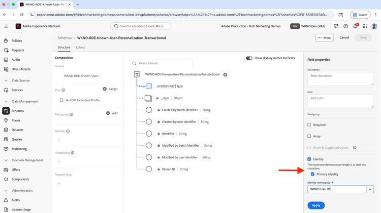
Task: Click the Apply button
Action: tap(316, 205)
